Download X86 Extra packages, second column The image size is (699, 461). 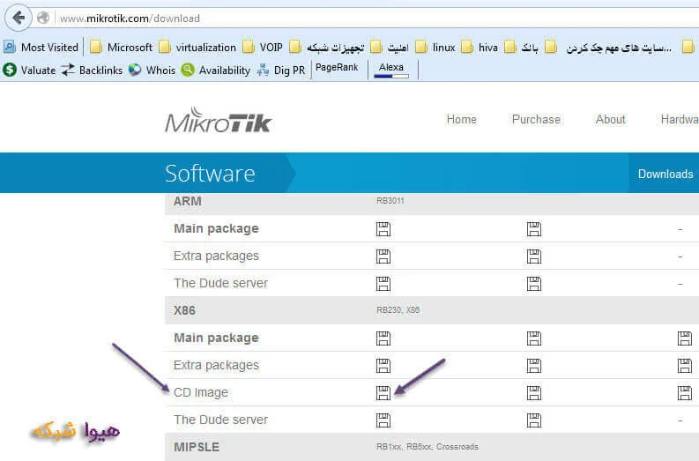[x=534, y=366]
